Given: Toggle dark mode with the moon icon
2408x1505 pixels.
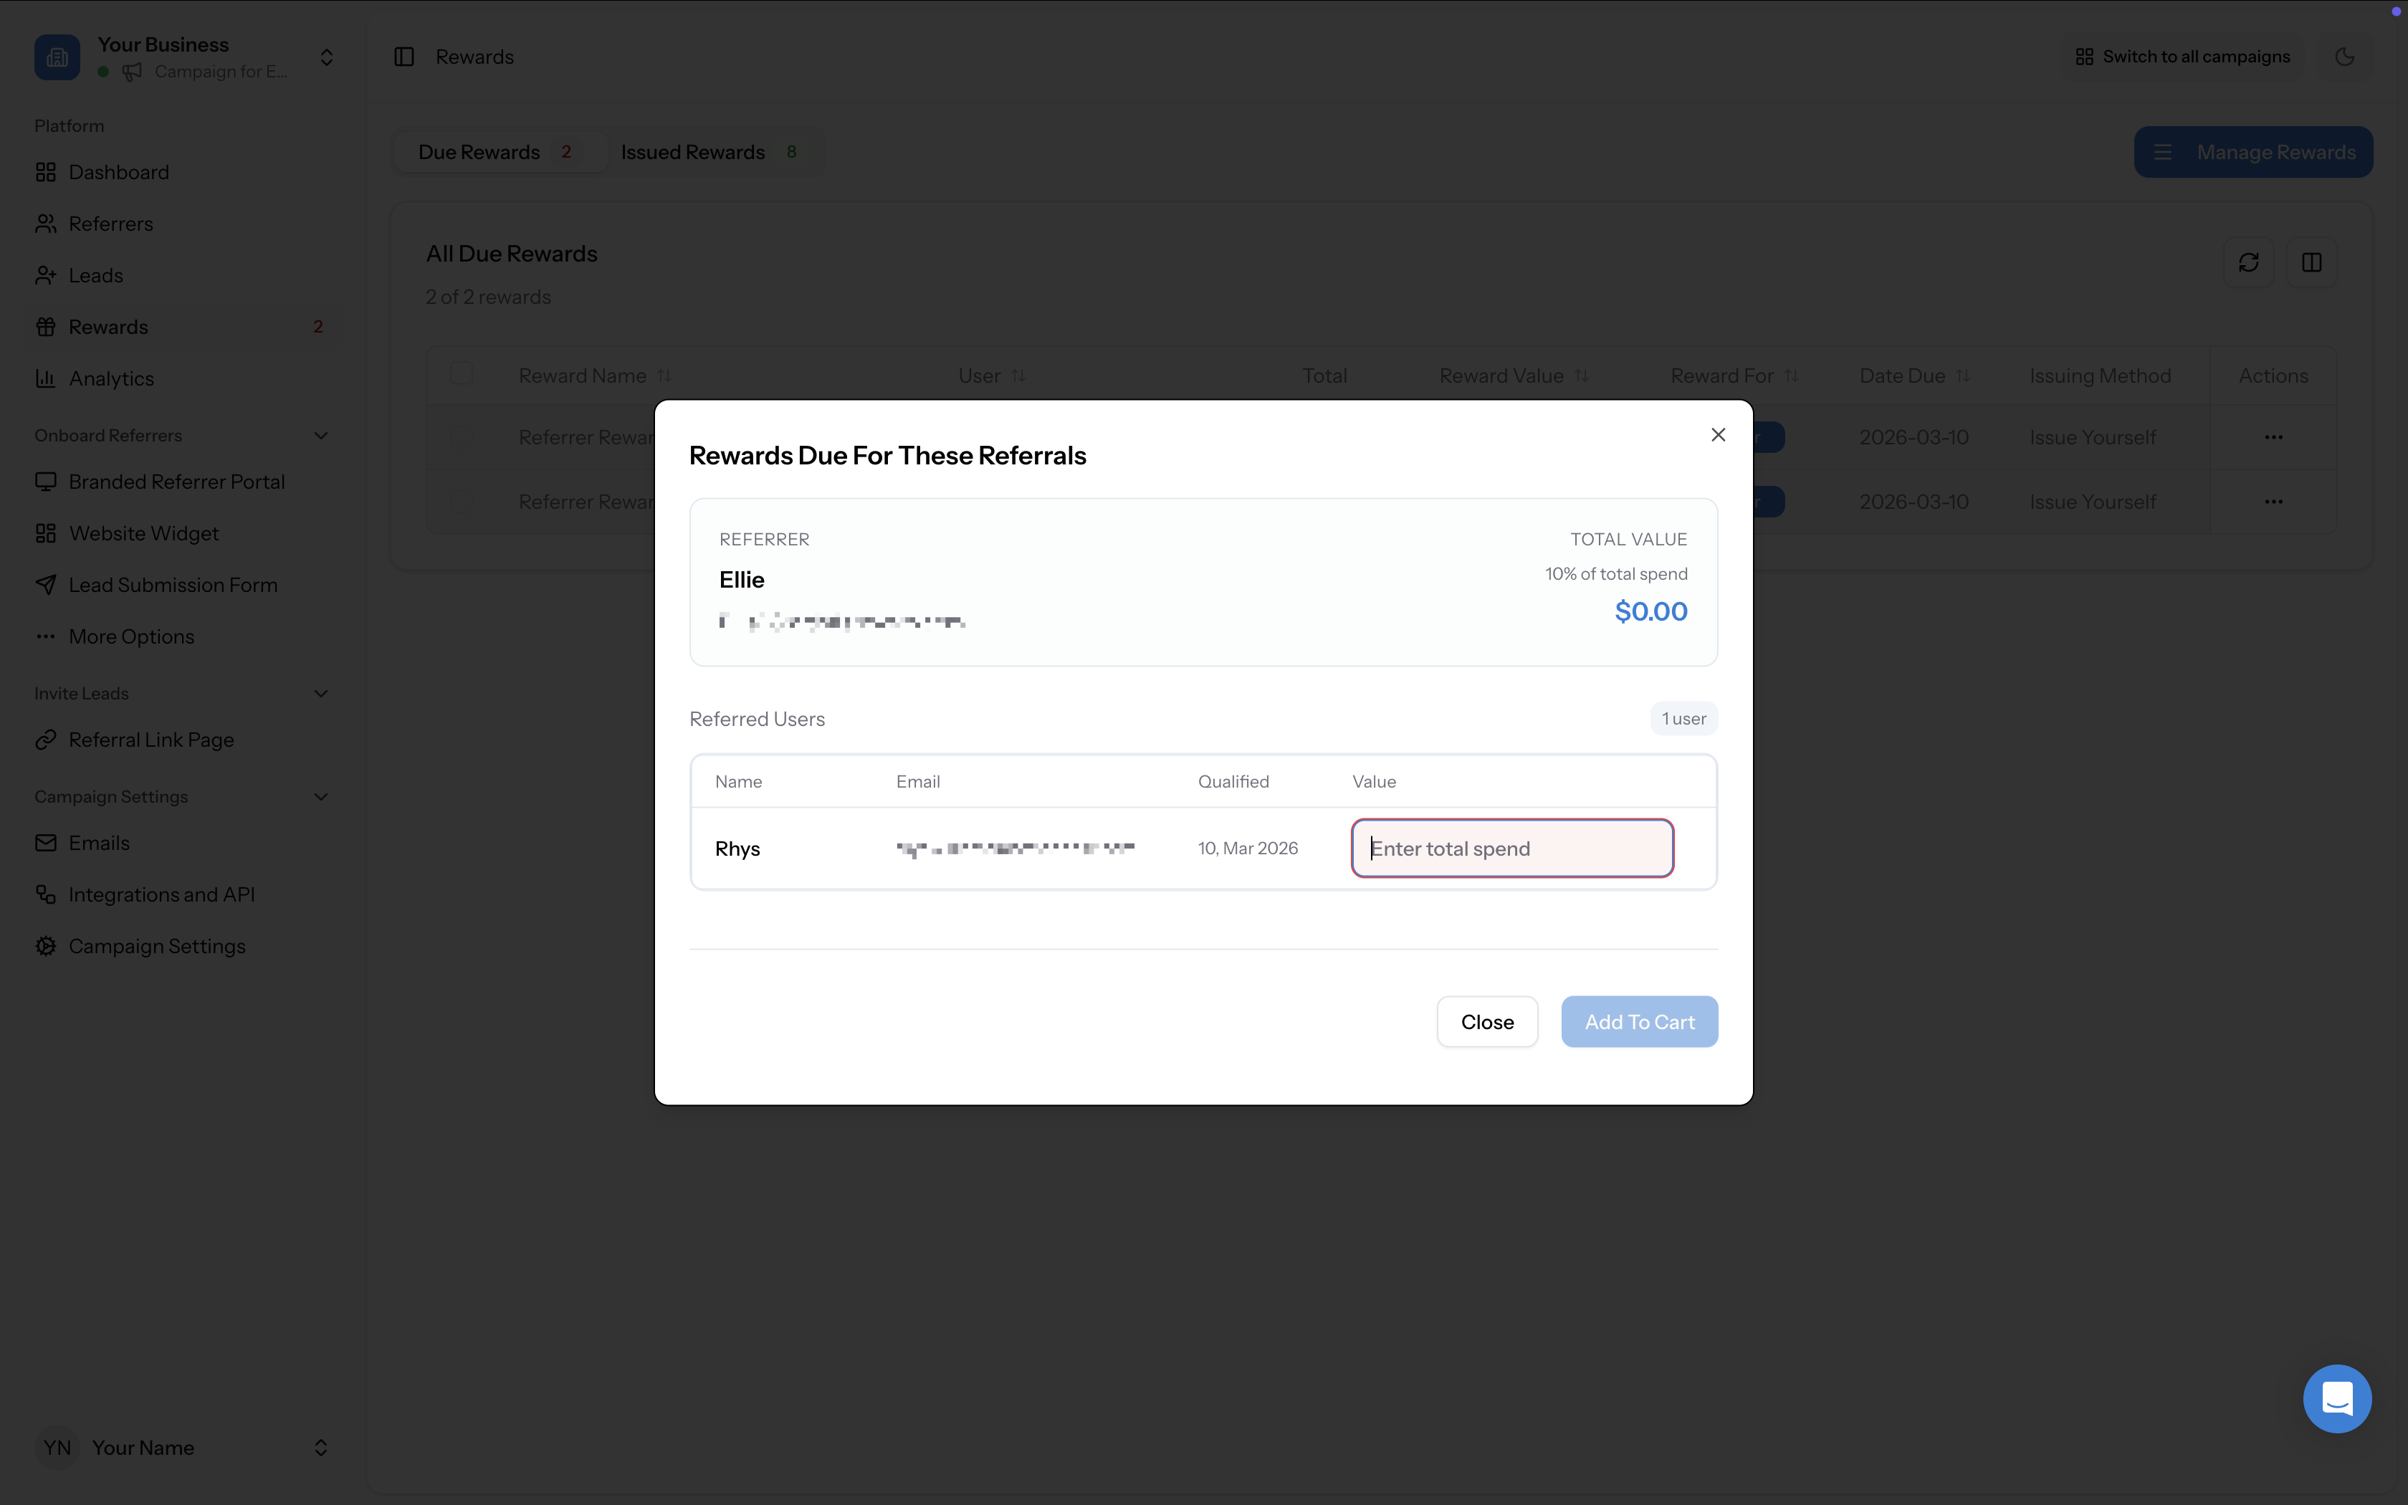Looking at the screenshot, I should (2344, 57).
